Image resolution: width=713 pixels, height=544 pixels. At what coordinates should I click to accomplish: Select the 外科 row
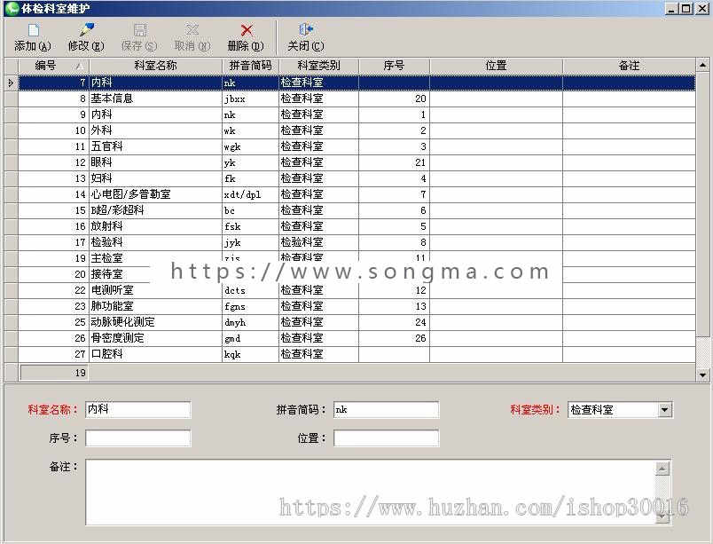click(x=356, y=130)
